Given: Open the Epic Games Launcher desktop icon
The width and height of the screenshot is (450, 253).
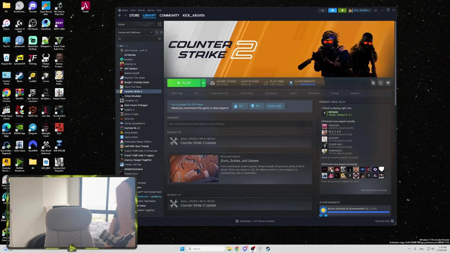Looking at the screenshot, I should [x=33, y=94].
